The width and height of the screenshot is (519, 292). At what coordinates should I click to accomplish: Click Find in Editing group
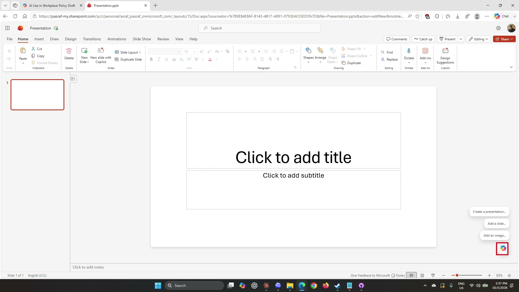pyautogui.click(x=387, y=52)
